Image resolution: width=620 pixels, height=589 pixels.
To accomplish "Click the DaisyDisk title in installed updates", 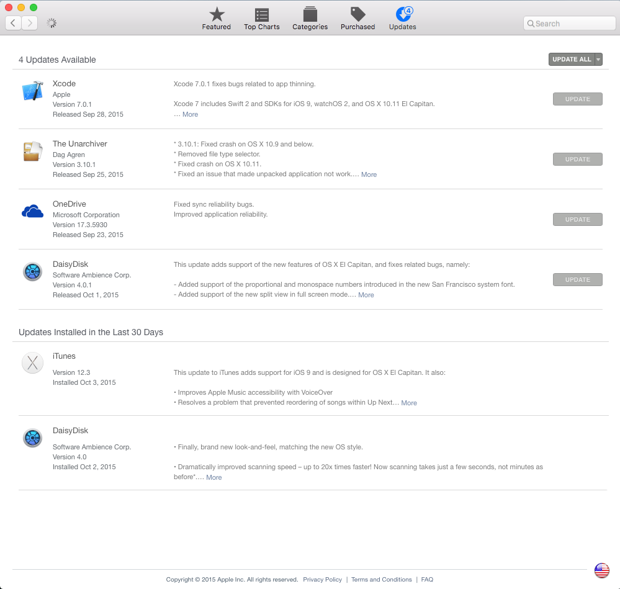I will click(70, 431).
